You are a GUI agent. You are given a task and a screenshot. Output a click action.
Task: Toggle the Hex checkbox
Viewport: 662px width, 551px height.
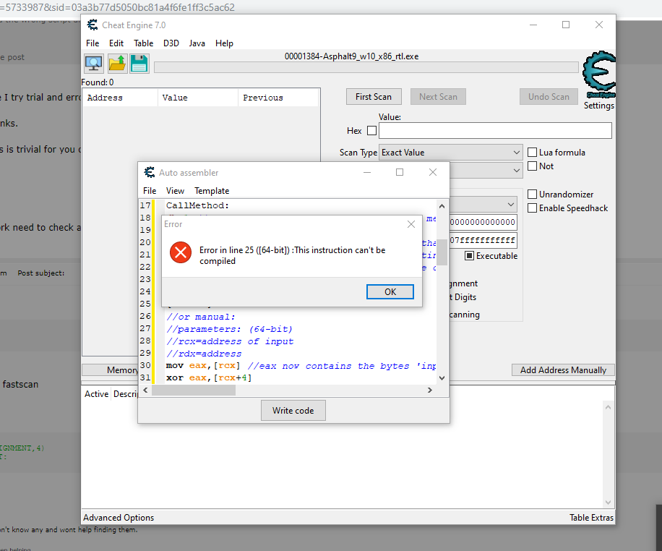coord(372,131)
